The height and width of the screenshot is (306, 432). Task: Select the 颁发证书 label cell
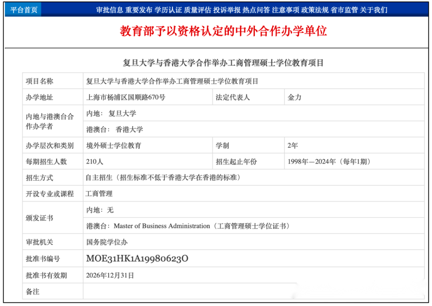pyautogui.click(x=53, y=218)
